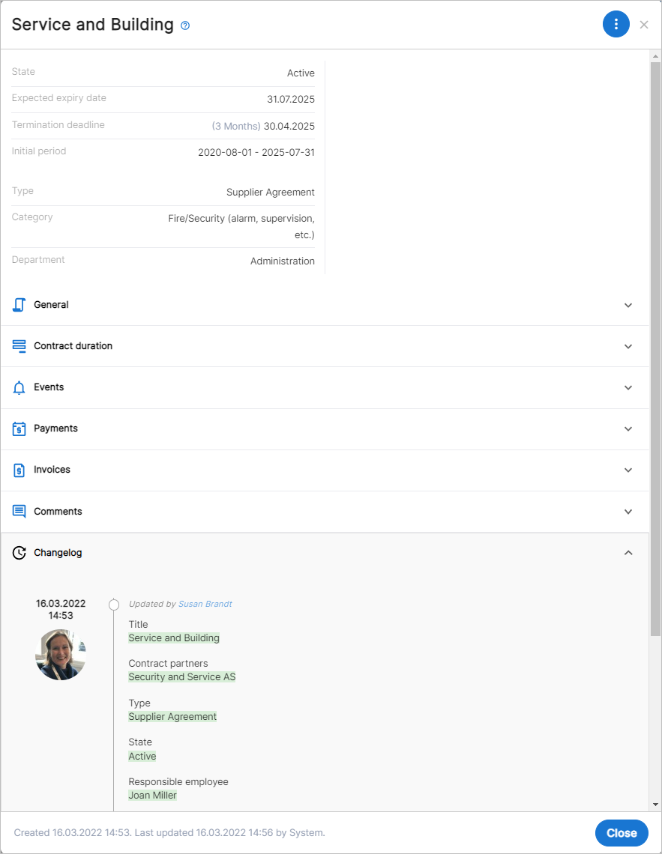Open the three-dot options menu
This screenshot has height=854, width=662.
[x=616, y=24]
